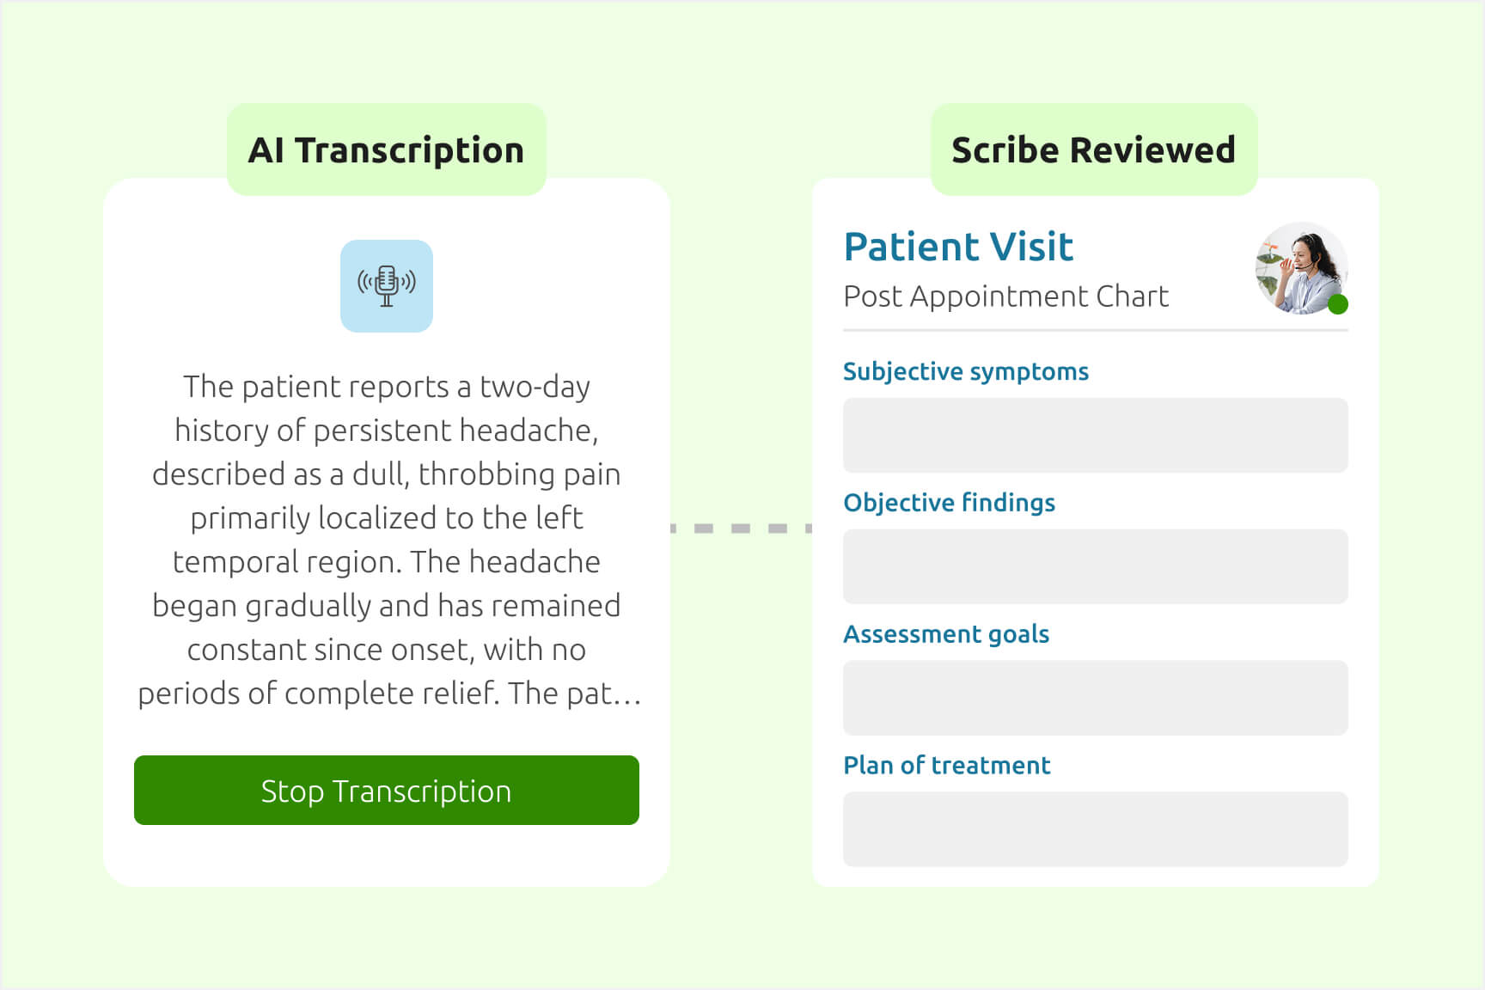Click the dashed connector between panels
The image size is (1485, 990).
click(741, 529)
